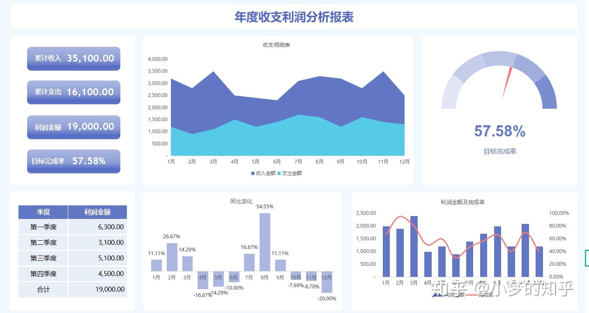This screenshot has width=589, height=313.
Task: Click the 26.67% bar label
Action: pyautogui.click(x=172, y=236)
